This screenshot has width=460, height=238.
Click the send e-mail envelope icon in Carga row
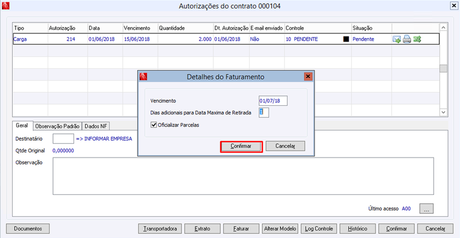397,39
